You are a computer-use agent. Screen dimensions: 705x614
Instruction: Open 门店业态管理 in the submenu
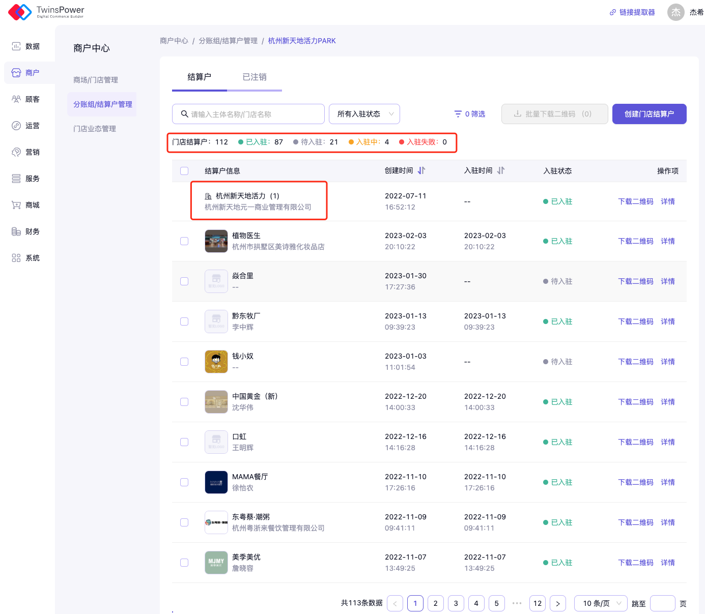pyautogui.click(x=95, y=129)
